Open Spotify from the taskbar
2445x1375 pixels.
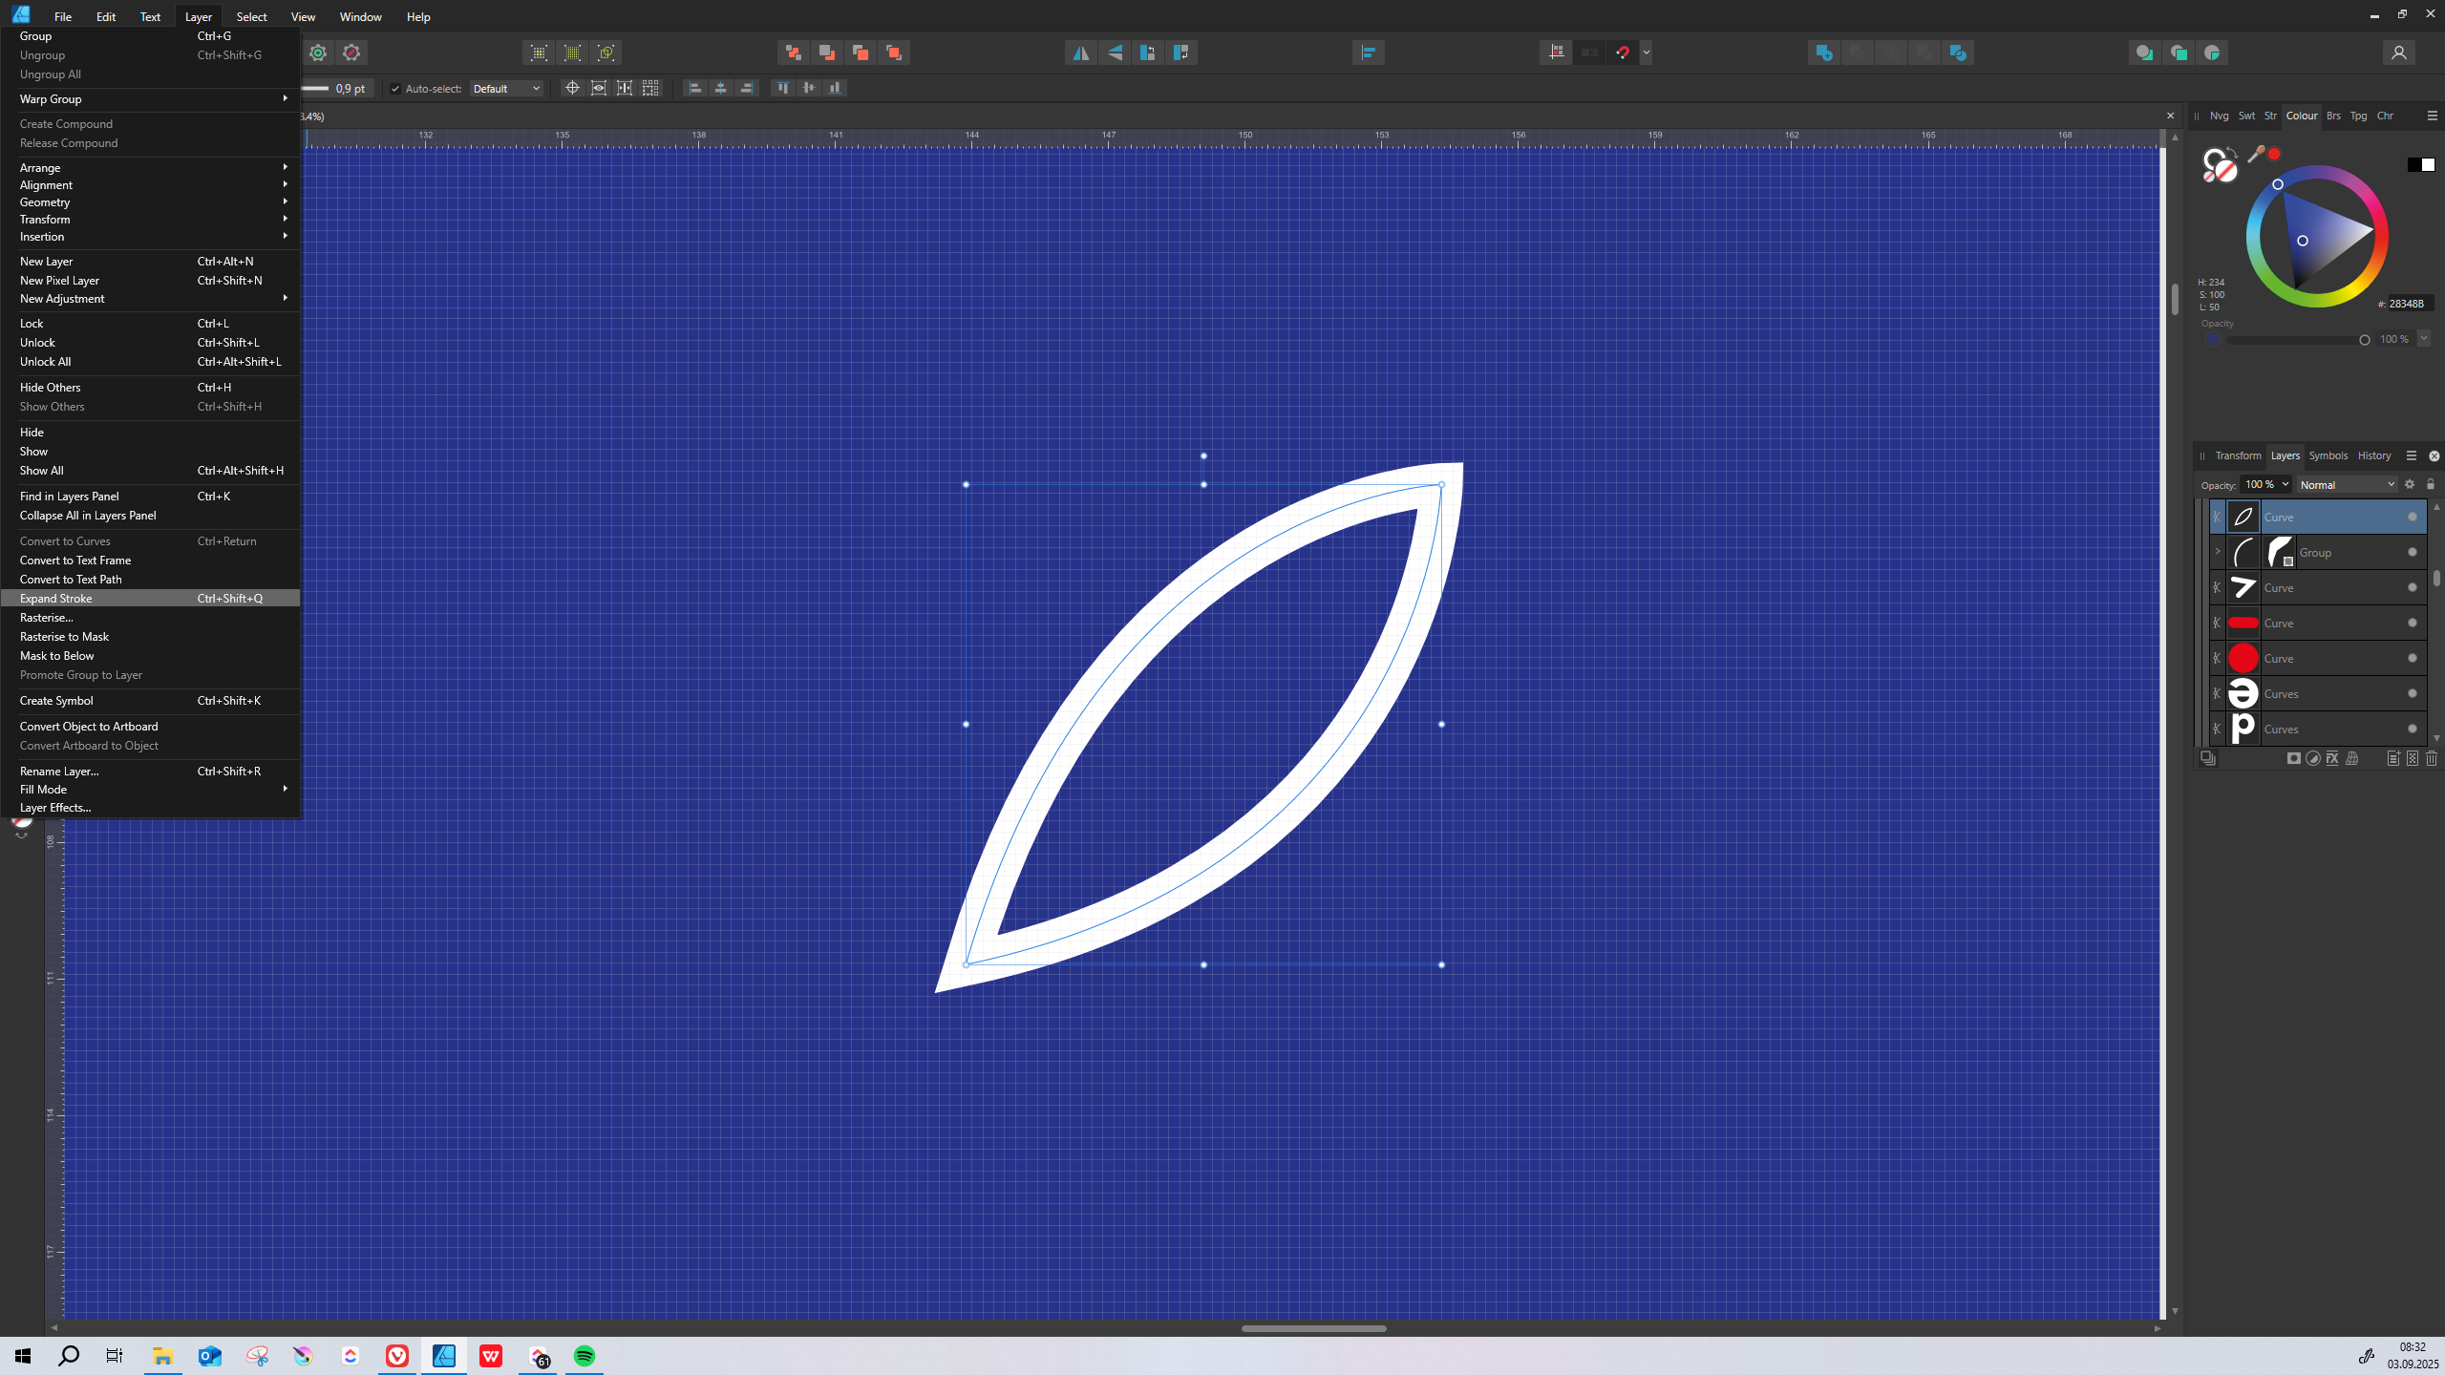(x=585, y=1355)
